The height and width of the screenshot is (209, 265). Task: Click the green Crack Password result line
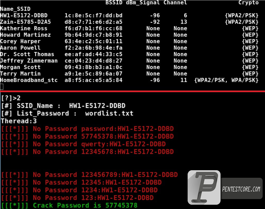tap(69, 205)
